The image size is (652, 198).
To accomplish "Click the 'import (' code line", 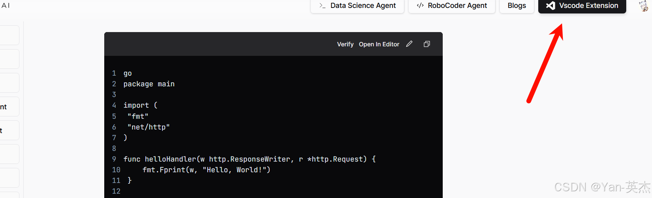I will tap(140, 105).
